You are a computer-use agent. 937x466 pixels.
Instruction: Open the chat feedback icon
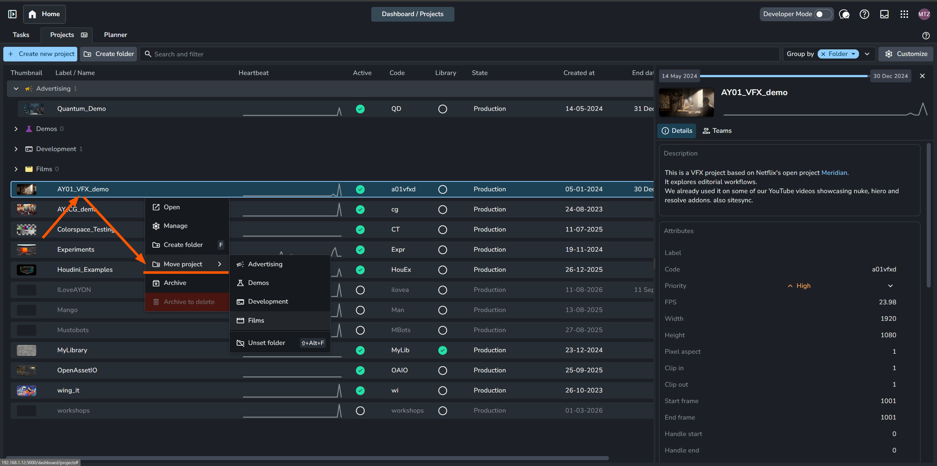pyautogui.click(x=844, y=14)
